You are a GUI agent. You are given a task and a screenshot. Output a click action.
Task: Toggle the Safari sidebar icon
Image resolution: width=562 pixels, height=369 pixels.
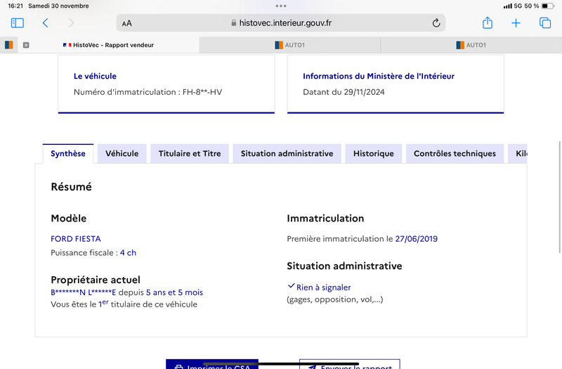(x=17, y=23)
